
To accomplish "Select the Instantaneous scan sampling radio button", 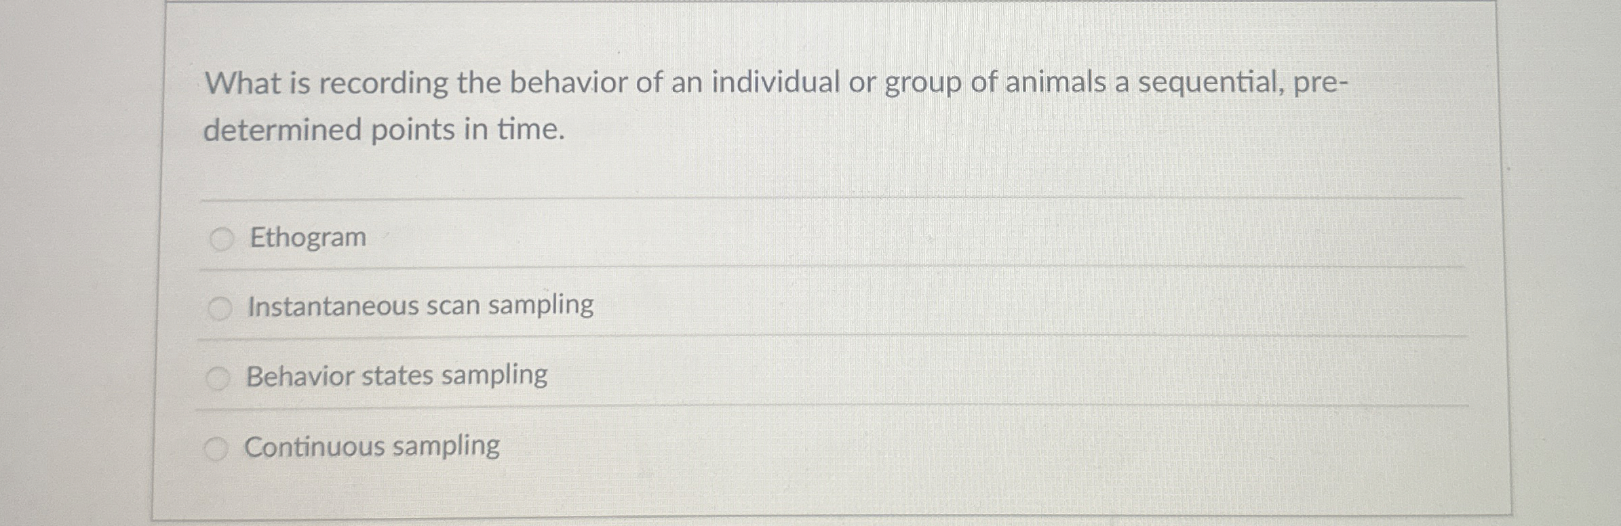I will [x=219, y=306].
